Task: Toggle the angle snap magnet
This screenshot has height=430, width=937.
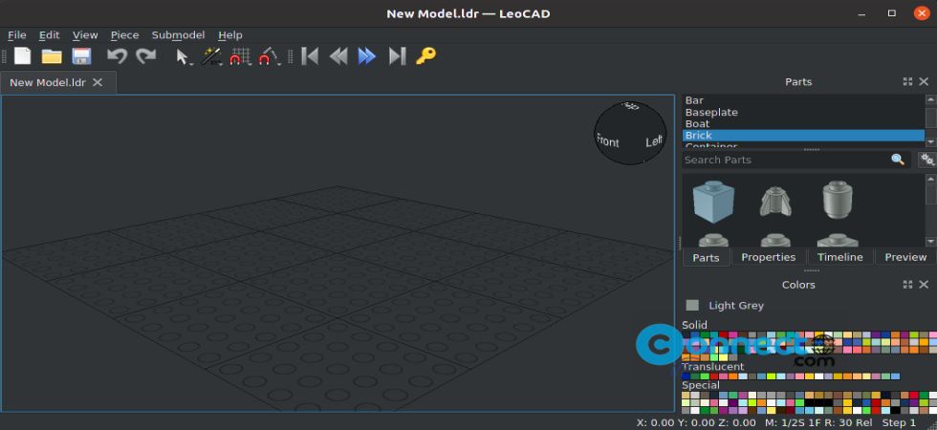Action: (269, 56)
